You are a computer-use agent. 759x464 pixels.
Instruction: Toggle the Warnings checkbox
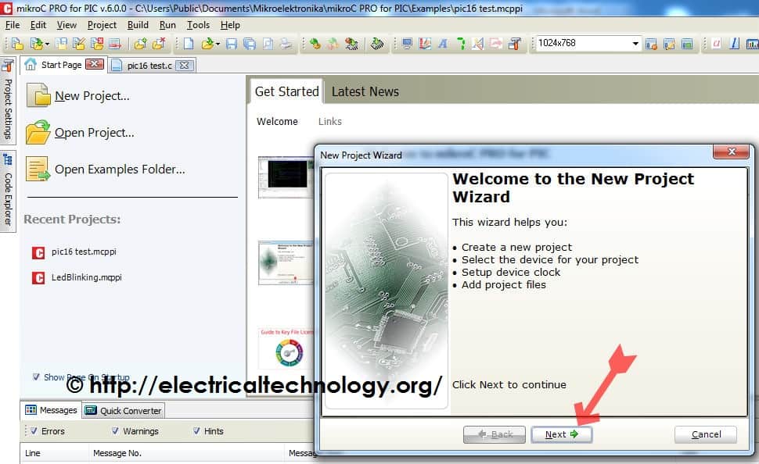(x=115, y=430)
